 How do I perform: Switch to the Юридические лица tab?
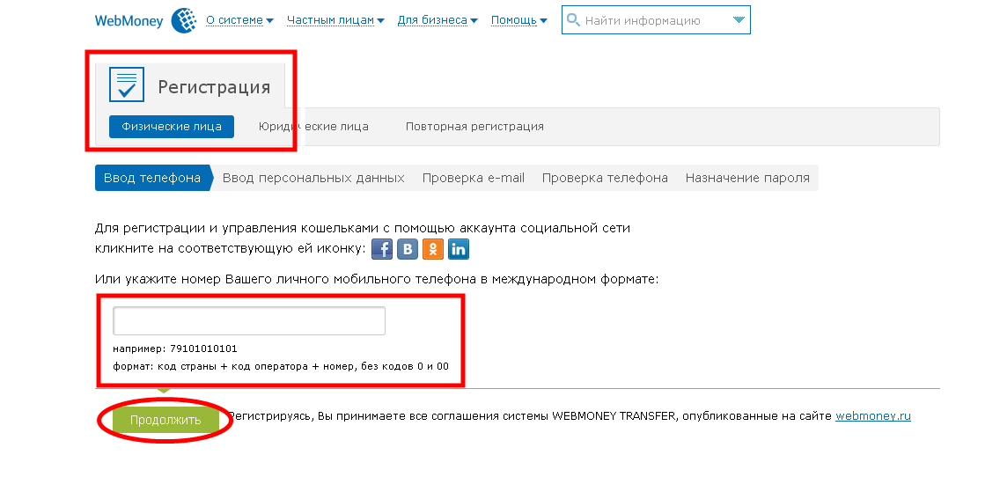pyautogui.click(x=313, y=126)
